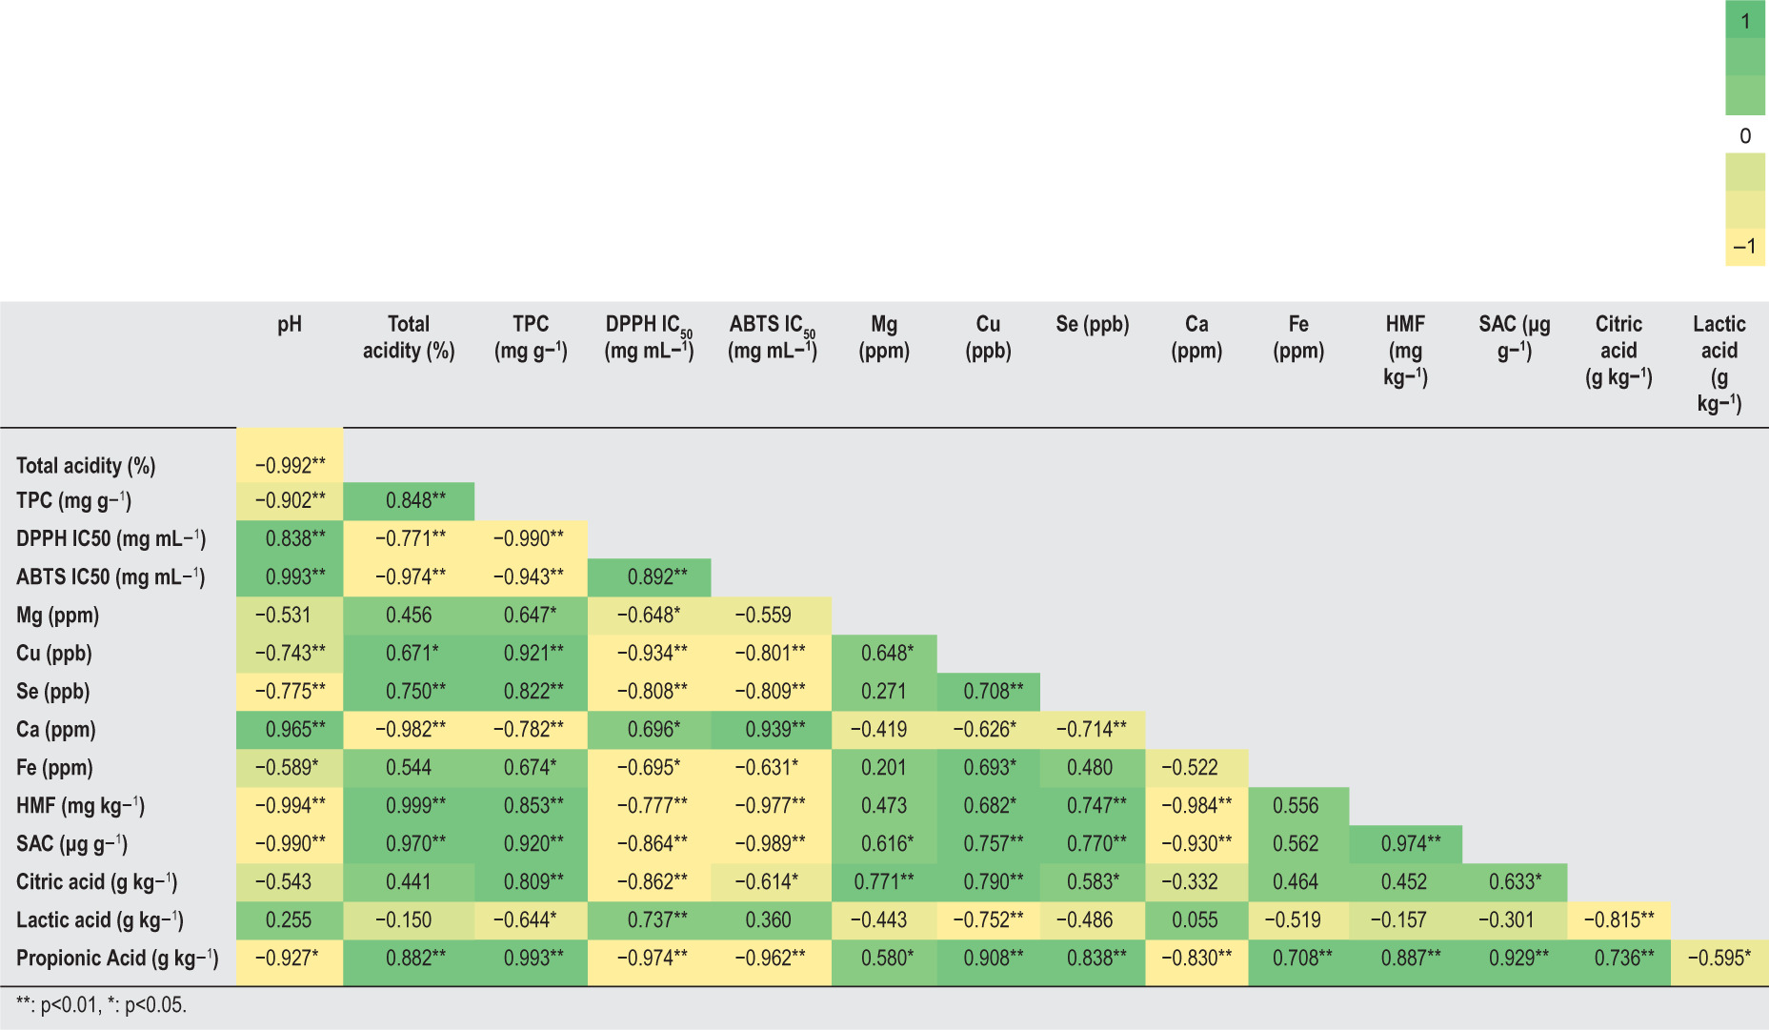Screen dimensions: 1769x1030
Task: Select the cell showing 0.055
Action: (1195, 920)
